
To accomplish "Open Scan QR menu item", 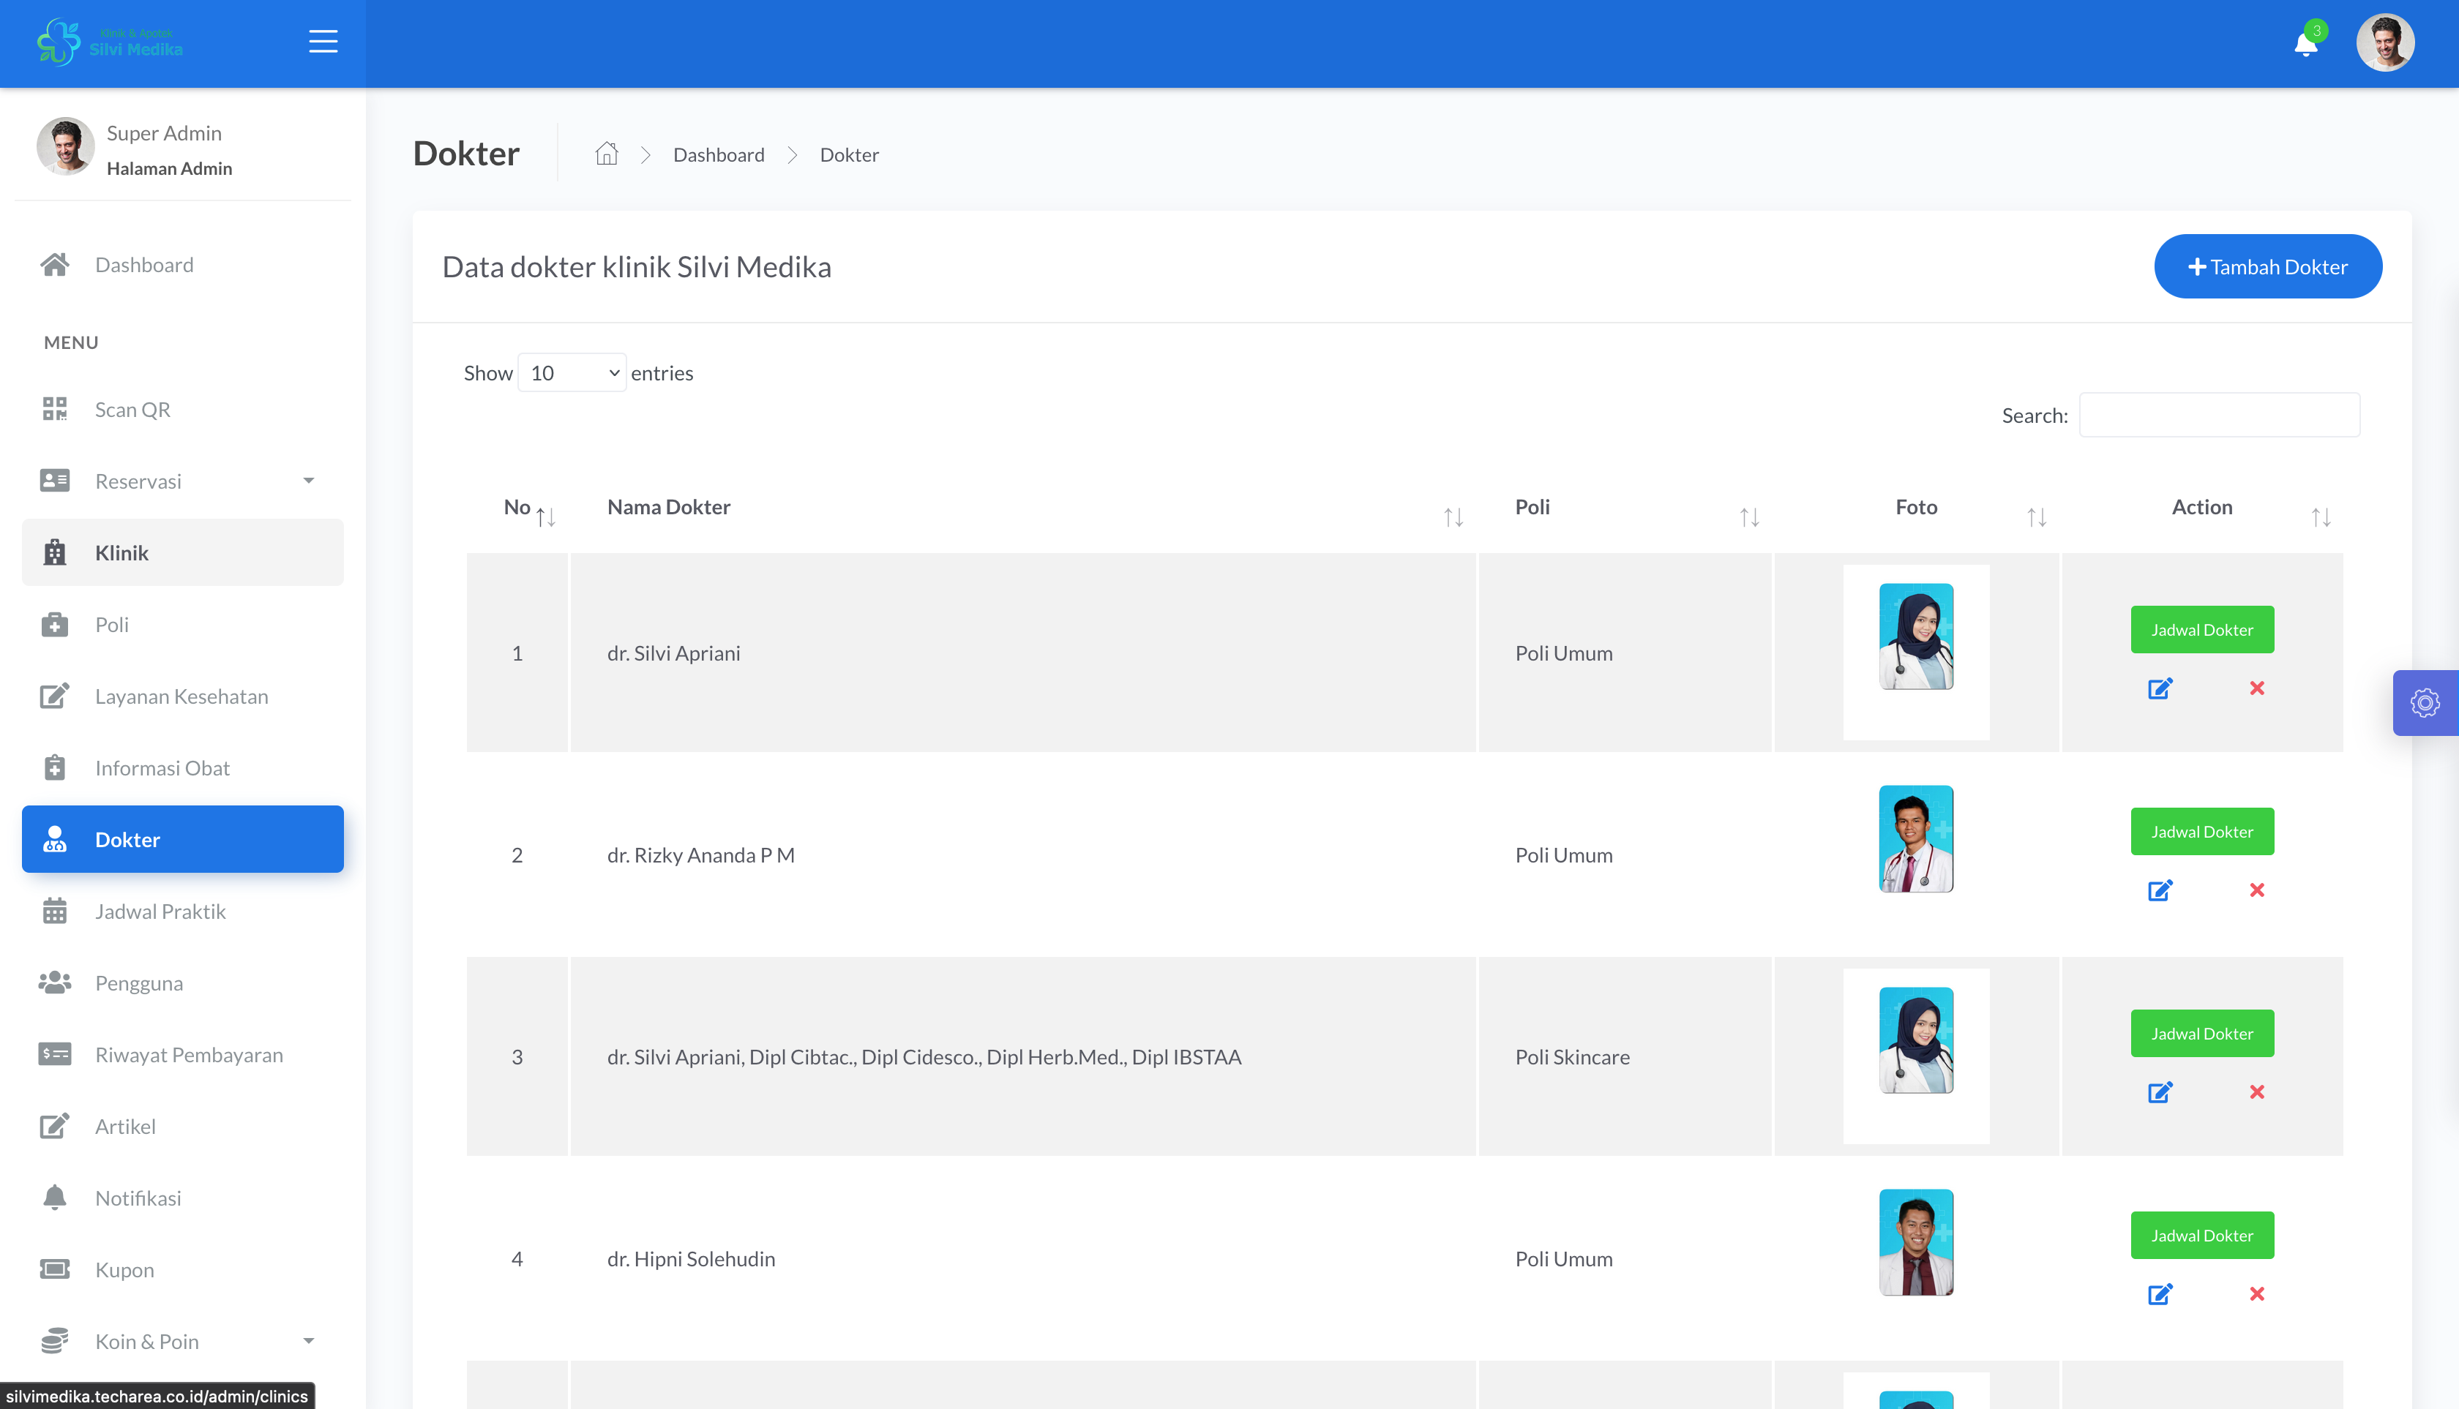I will 182,408.
